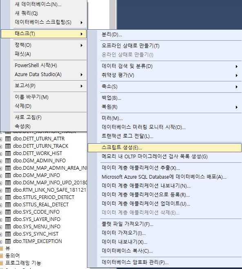Click the table icon for dbo.STTUS_REAL_DETECT
242x269 pixels.
click(8, 205)
